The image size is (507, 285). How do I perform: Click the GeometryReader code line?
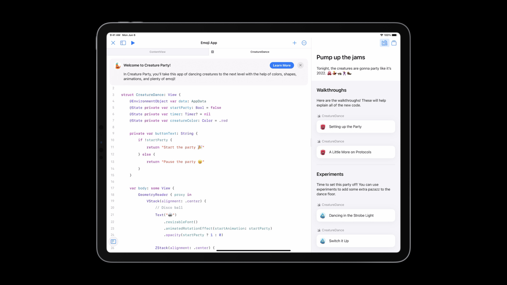point(164,195)
